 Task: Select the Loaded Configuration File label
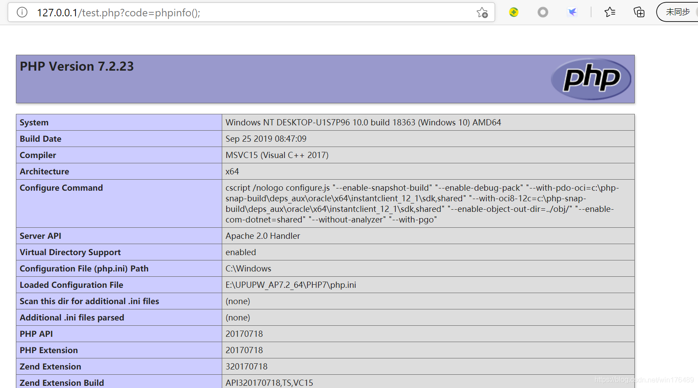[x=72, y=285]
